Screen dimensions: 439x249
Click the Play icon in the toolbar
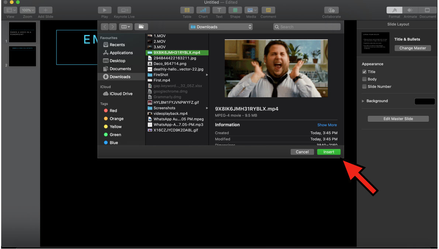[105, 10]
